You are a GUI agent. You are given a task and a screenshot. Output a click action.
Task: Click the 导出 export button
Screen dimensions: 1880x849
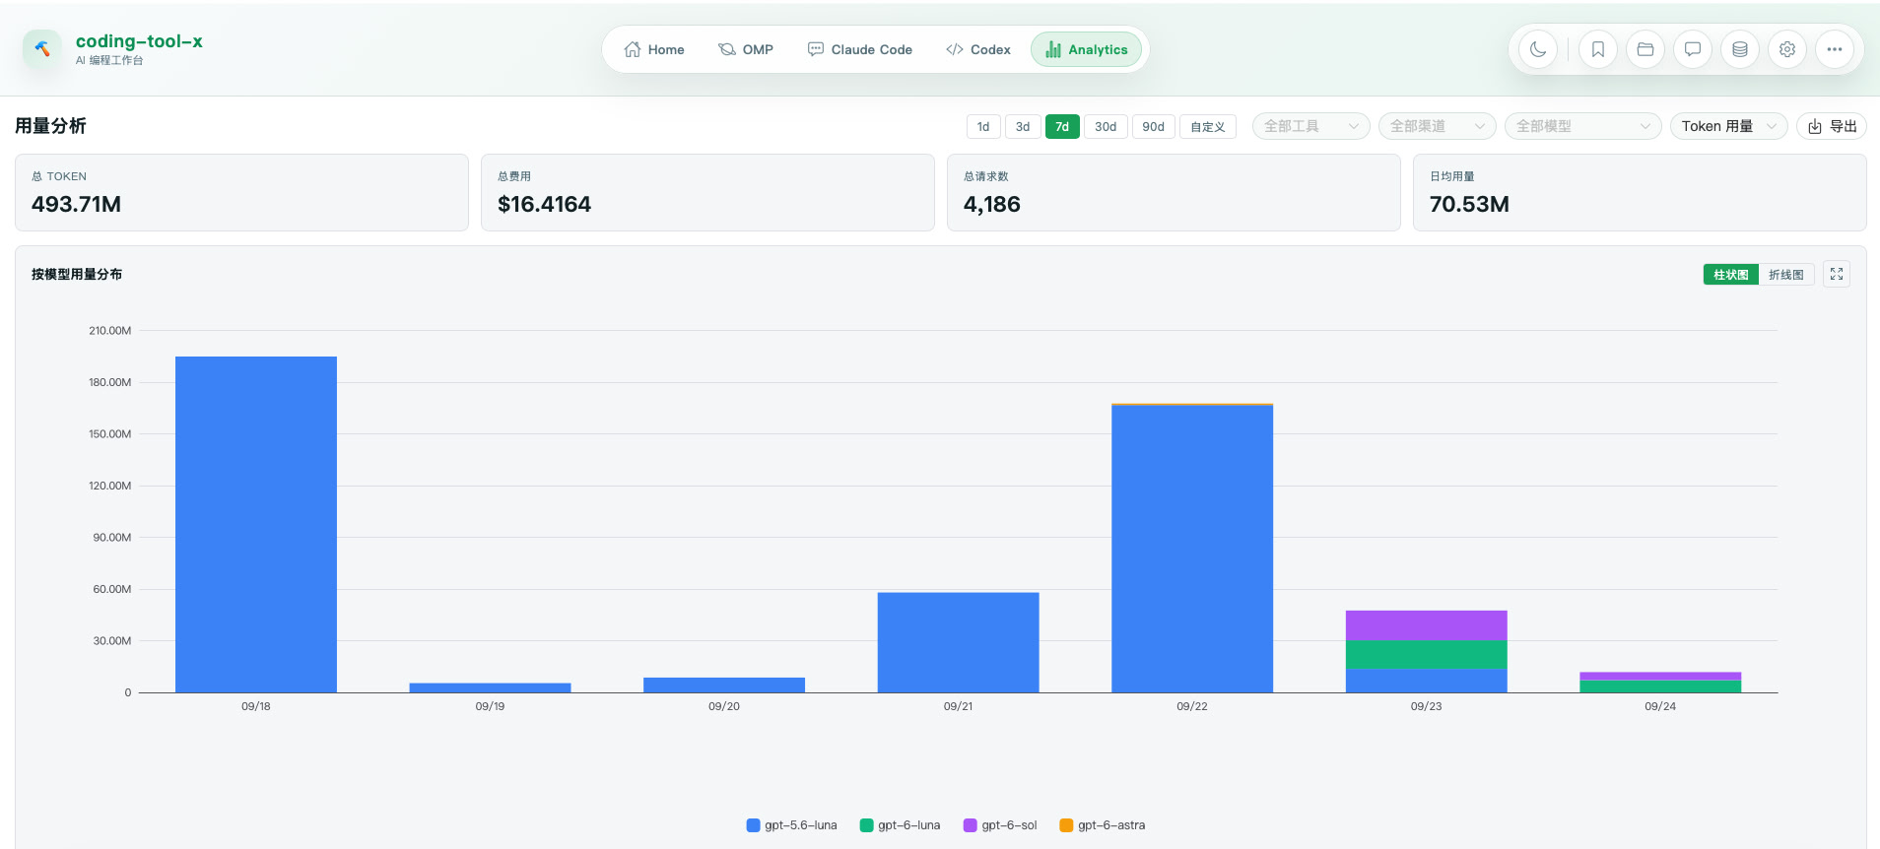[x=1832, y=126]
